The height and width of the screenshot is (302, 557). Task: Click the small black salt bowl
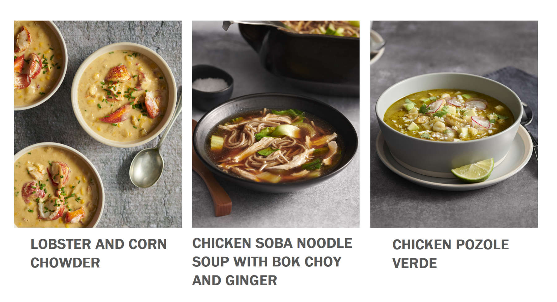pyautogui.click(x=212, y=87)
